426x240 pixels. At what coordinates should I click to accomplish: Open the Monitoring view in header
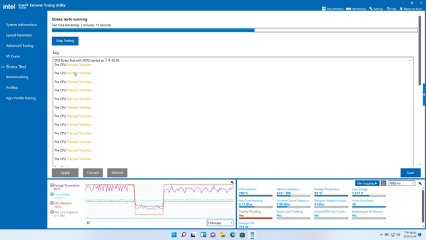click(356, 9)
